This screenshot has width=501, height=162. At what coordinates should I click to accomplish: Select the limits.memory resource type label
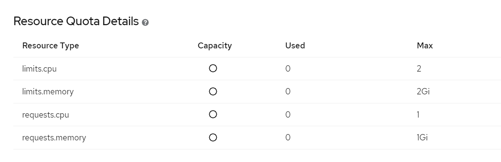[48, 92]
